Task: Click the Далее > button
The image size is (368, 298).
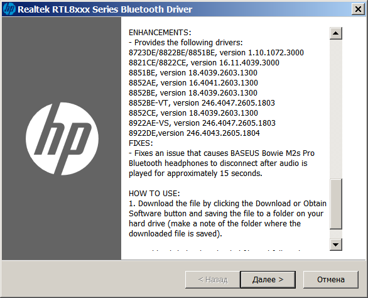Action: [268, 279]
